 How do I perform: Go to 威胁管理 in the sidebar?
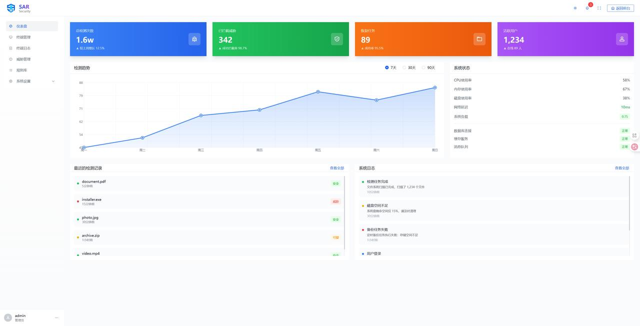23,59
